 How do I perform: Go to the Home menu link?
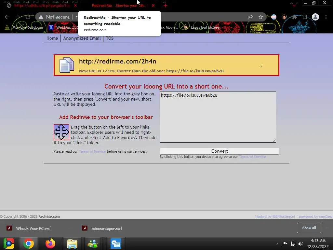tap(52, 38)
